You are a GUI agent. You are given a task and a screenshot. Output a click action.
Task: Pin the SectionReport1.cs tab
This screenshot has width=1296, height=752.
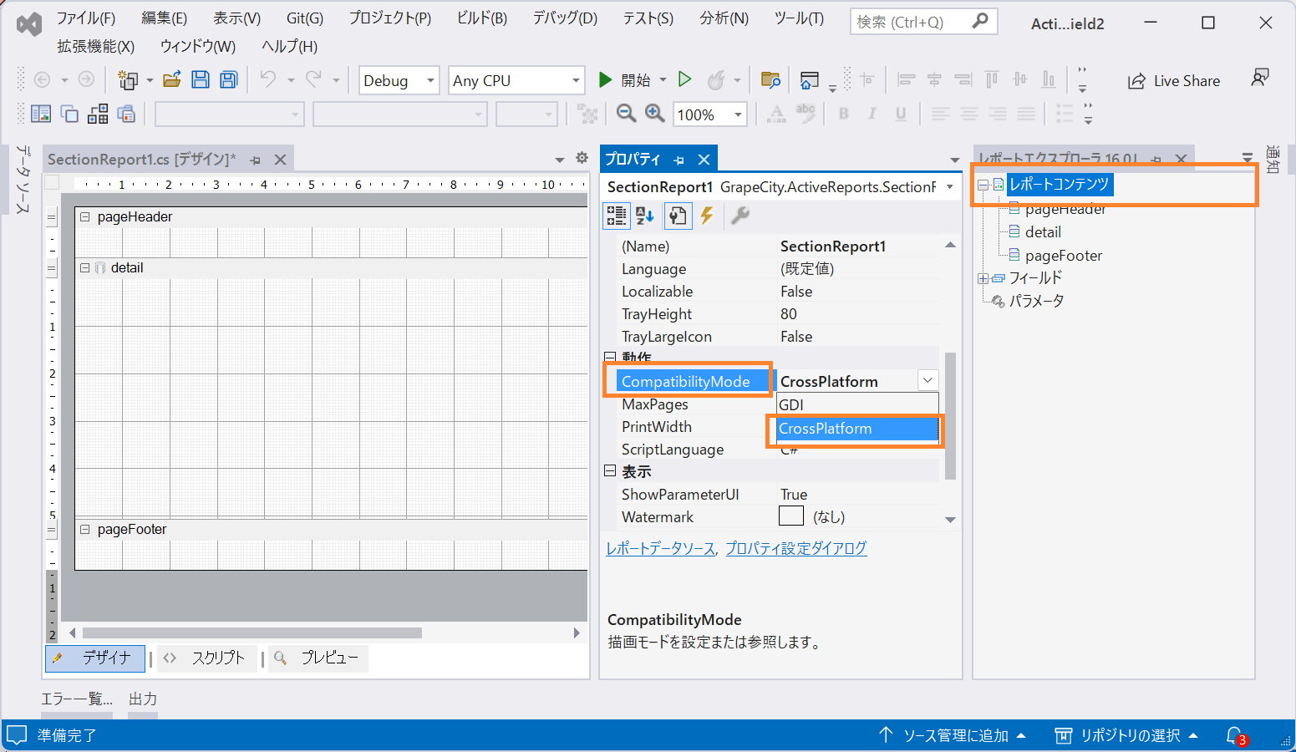[256, 160]
